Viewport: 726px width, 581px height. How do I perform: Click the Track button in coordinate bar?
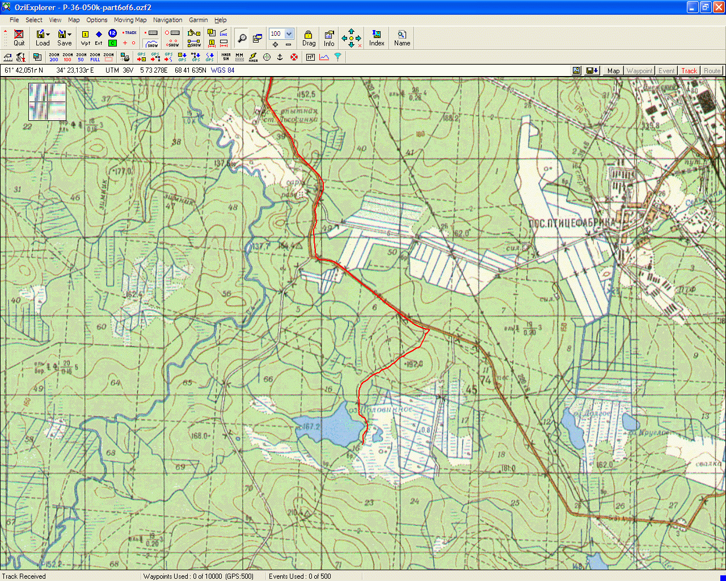[689, 71]
